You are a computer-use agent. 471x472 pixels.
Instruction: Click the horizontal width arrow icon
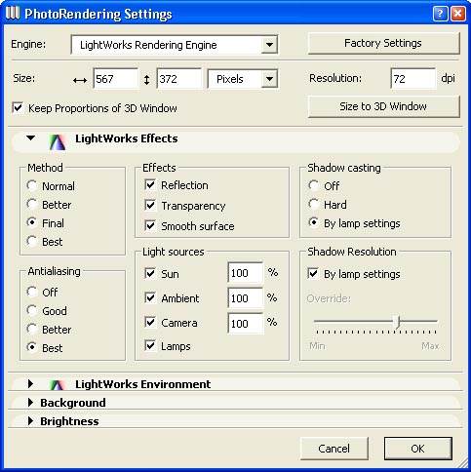[x=80, y=80]
